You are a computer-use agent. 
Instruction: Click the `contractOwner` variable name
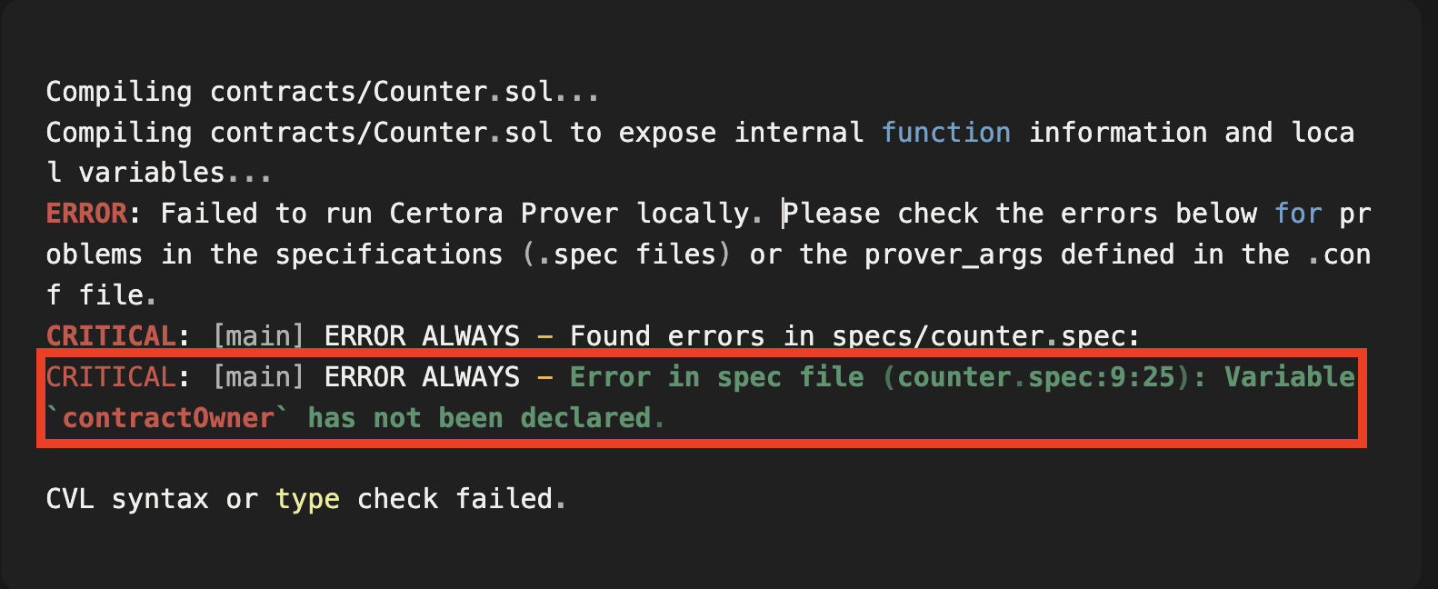167,418
